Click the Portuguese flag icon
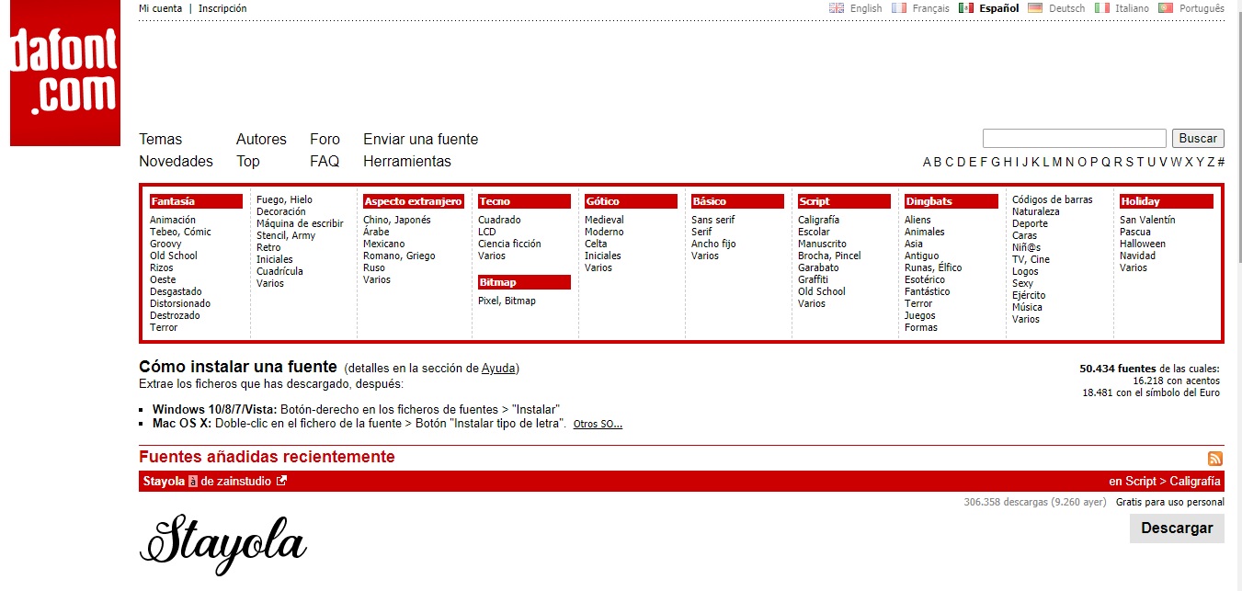The width and height of the screenshot is (1242, 591). pos(1165,8)
